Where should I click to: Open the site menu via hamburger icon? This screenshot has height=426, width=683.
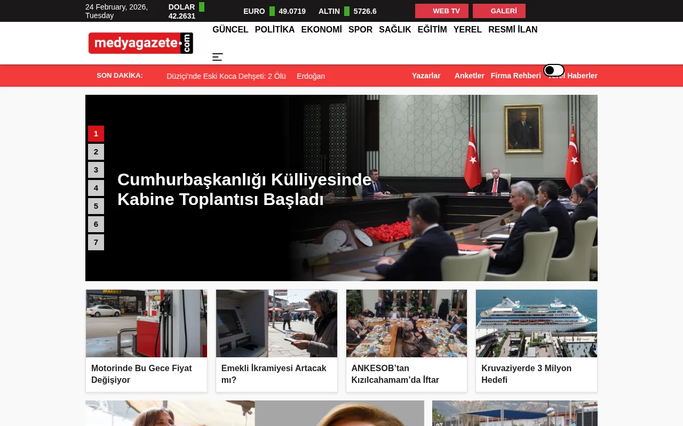click(x=217, y=57)
